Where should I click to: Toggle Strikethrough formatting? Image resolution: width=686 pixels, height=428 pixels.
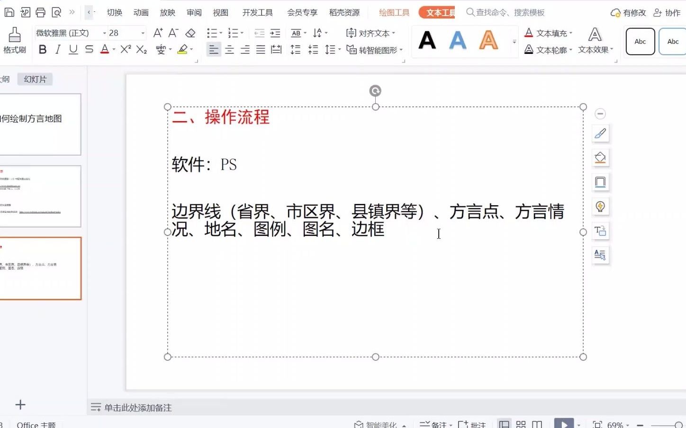click(x=89, y=49)
